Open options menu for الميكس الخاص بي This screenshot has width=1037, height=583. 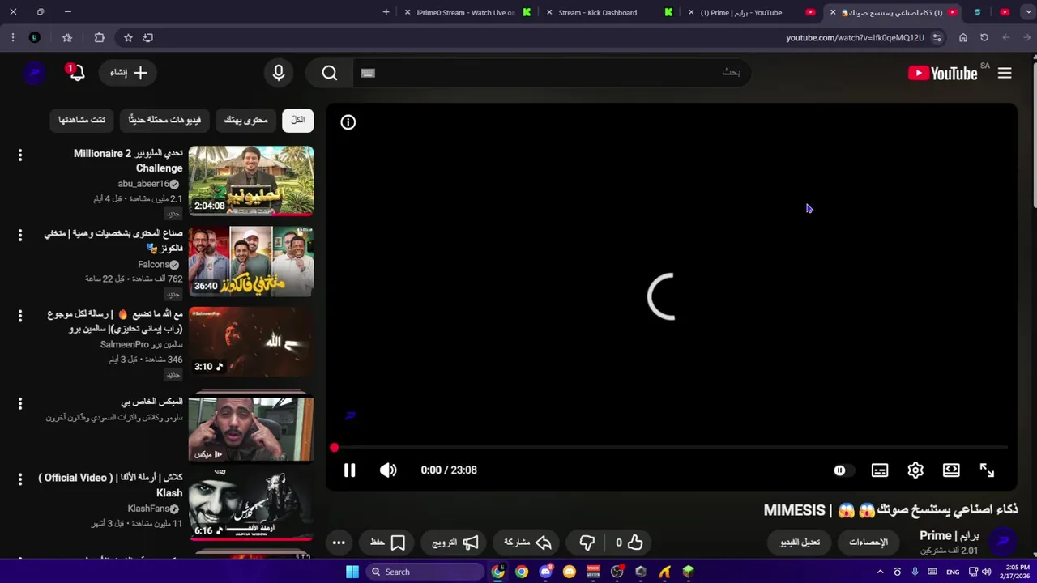coord(20,403)
